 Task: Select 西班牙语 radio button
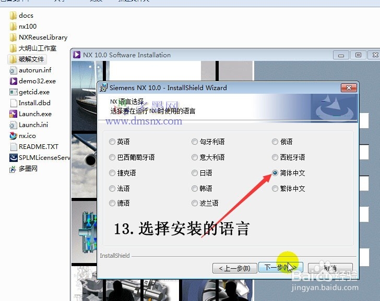click(275, 157)
